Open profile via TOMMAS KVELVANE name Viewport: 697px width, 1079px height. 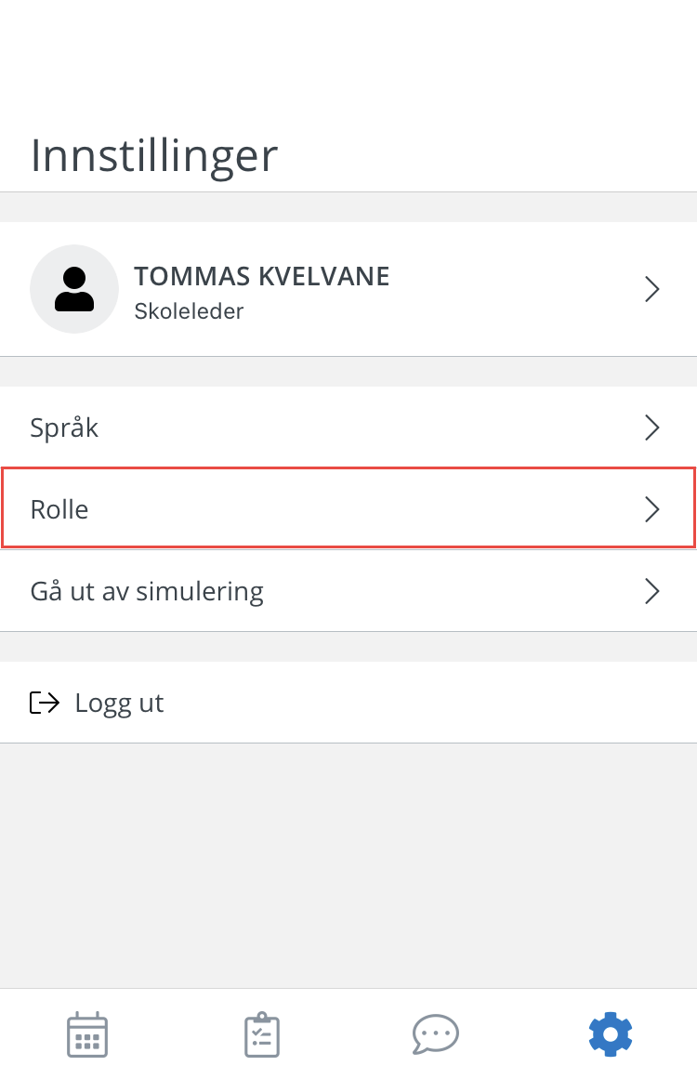pyautogui.click(x=261, y=277)
